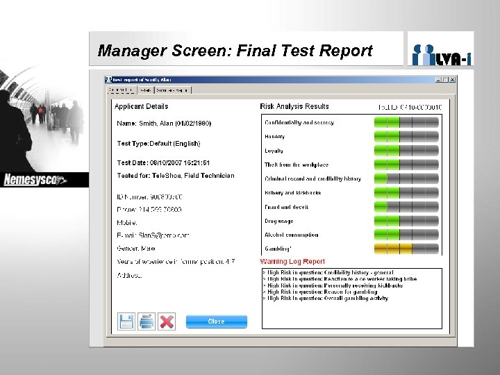This screenshot has width=500, height=375.
Task: Switch to the middle Details tab
Action: (x=146, y=90)
